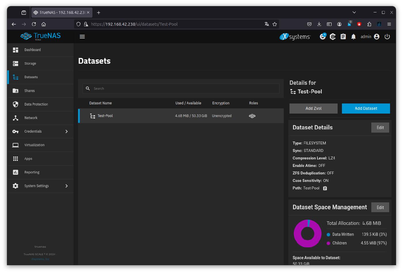This screenshot has width=403, height=273.
Task: Toggle the sidebar hamburger menu
Action: 82,37
